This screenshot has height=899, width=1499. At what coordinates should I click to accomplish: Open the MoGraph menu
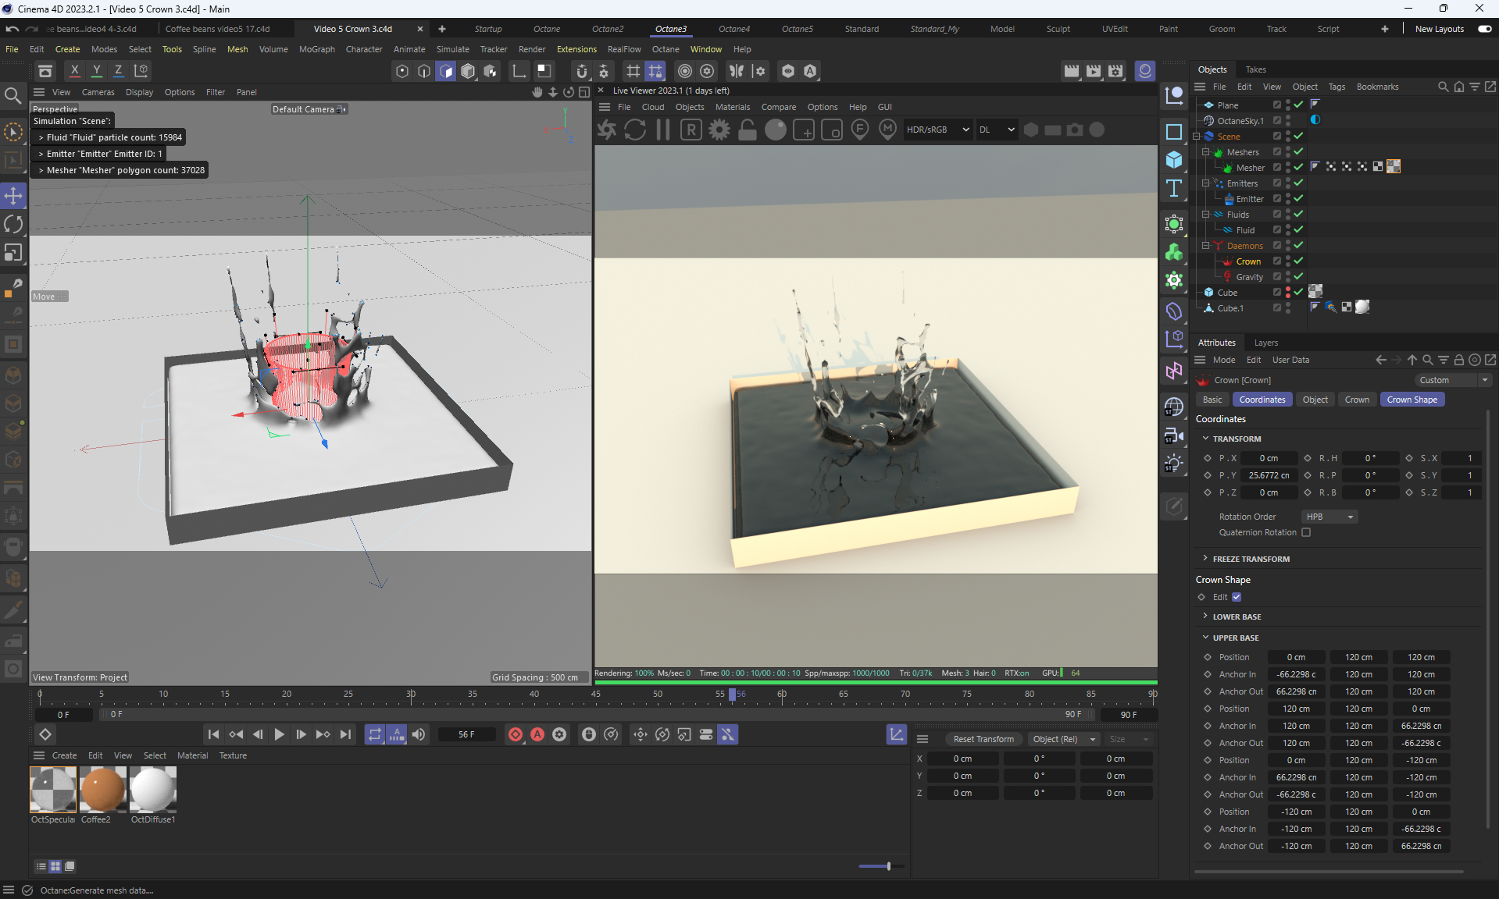coord(316,49)
